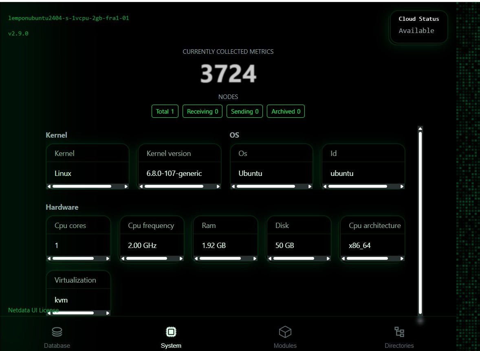Click right scroll arrow in Cpu architecture card
Image resolution: width=480 pixels, height=351 pixels.
coord(402,259)
